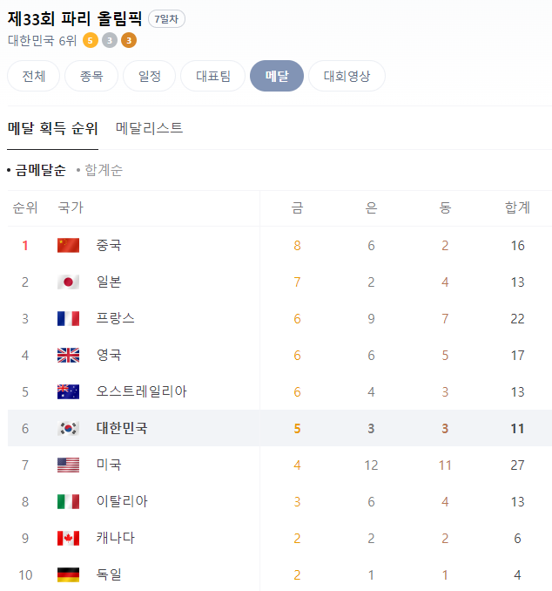Open the 메달 획득 순위 tab
552x591 pixels.
[53, 128]
